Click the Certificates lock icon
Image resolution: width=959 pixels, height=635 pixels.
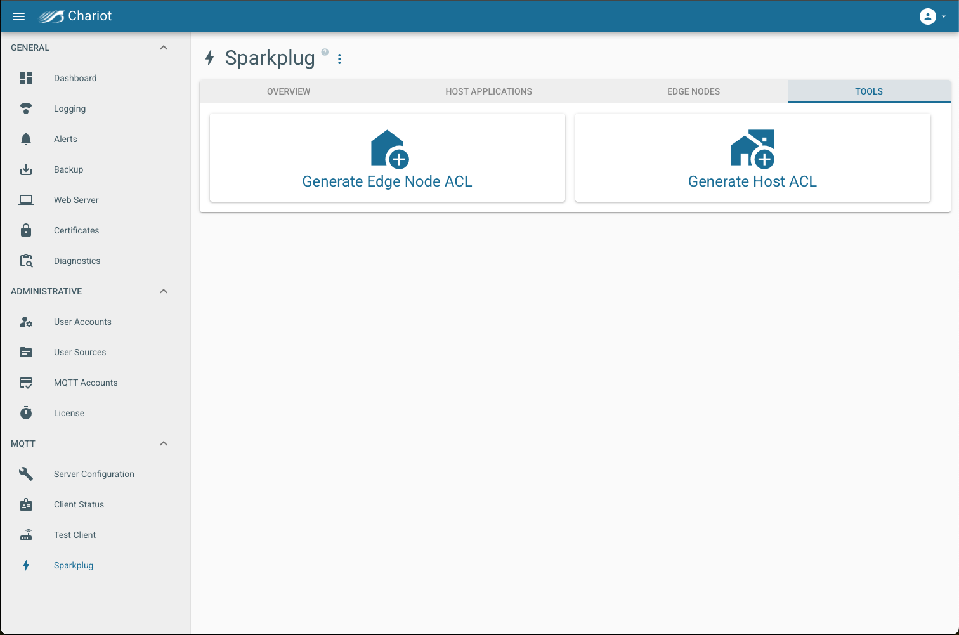[26, 230]
